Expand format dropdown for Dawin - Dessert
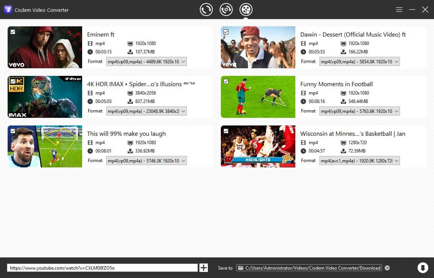Image resolution: width=434 pixels, height=278 pixels. (x=360, y=62)
